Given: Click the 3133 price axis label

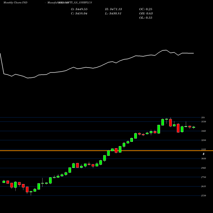Looking at the screenshot, I should pos(204,150).
